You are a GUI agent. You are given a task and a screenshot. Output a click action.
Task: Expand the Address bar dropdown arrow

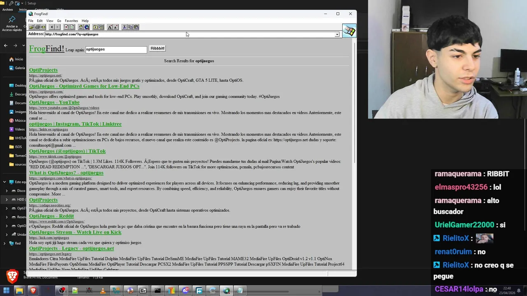(x=337, y=34)
